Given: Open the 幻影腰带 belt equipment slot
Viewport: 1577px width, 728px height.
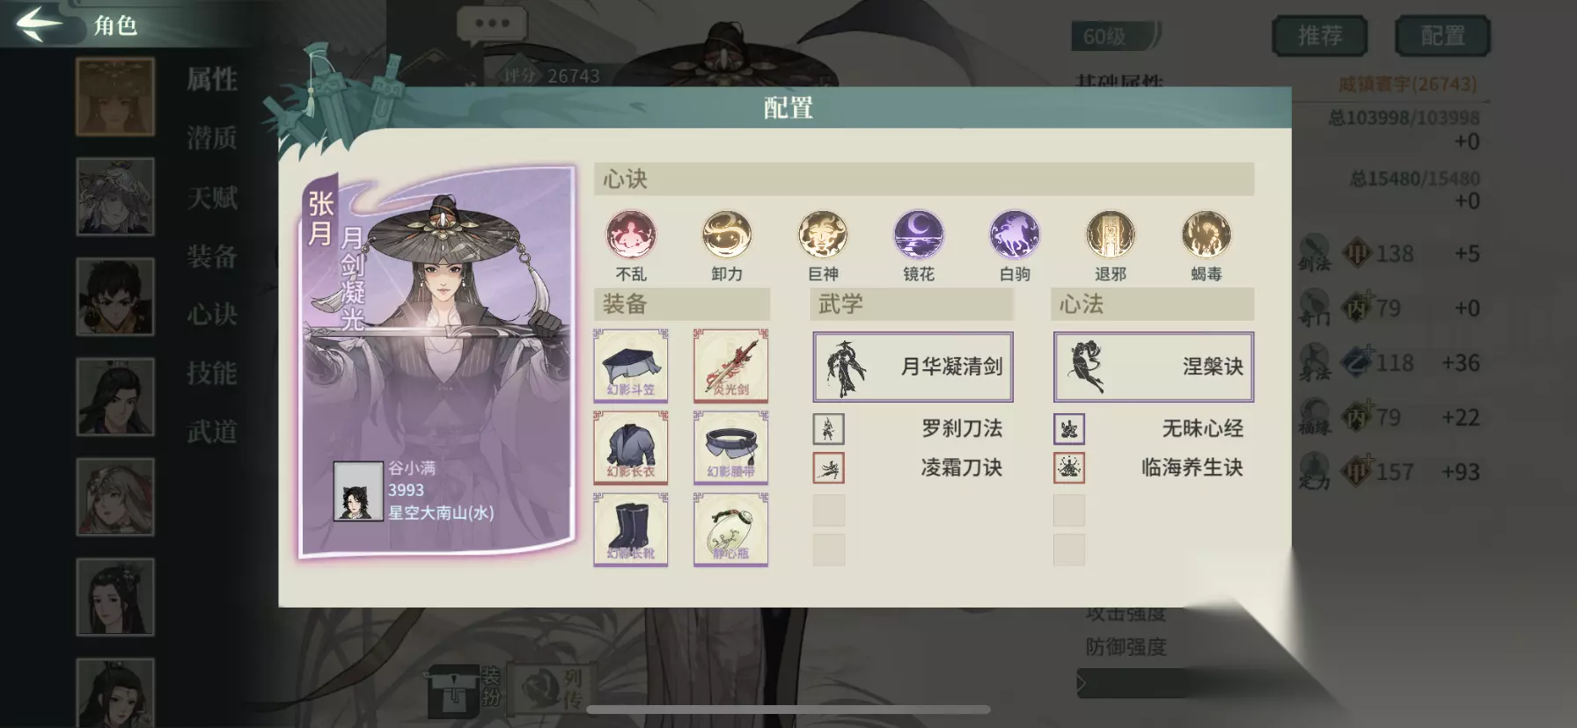Looking at the screenshot, I should click(x=730, y=448).
